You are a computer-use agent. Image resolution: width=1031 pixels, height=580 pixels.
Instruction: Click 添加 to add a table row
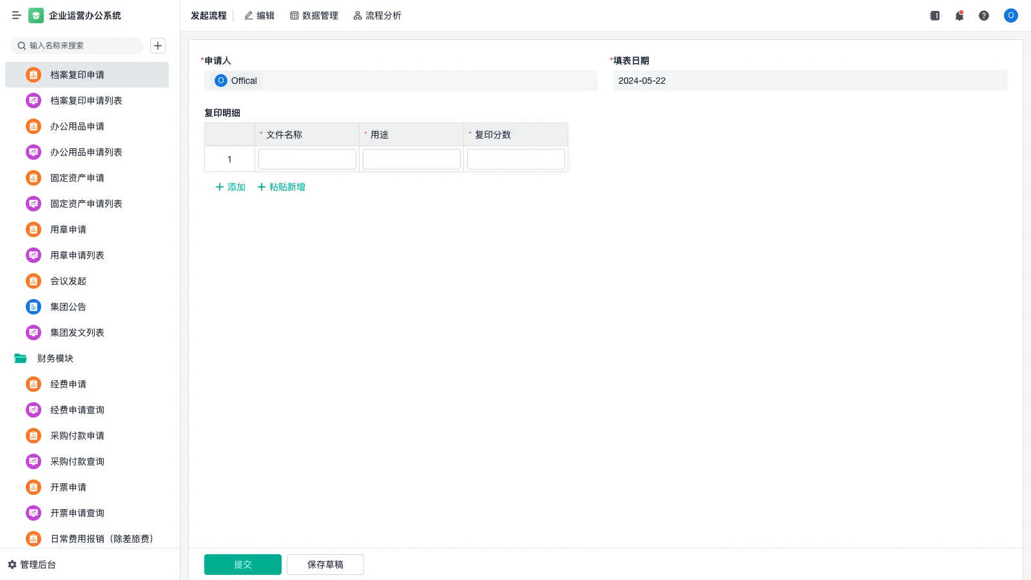click(229, 187)
